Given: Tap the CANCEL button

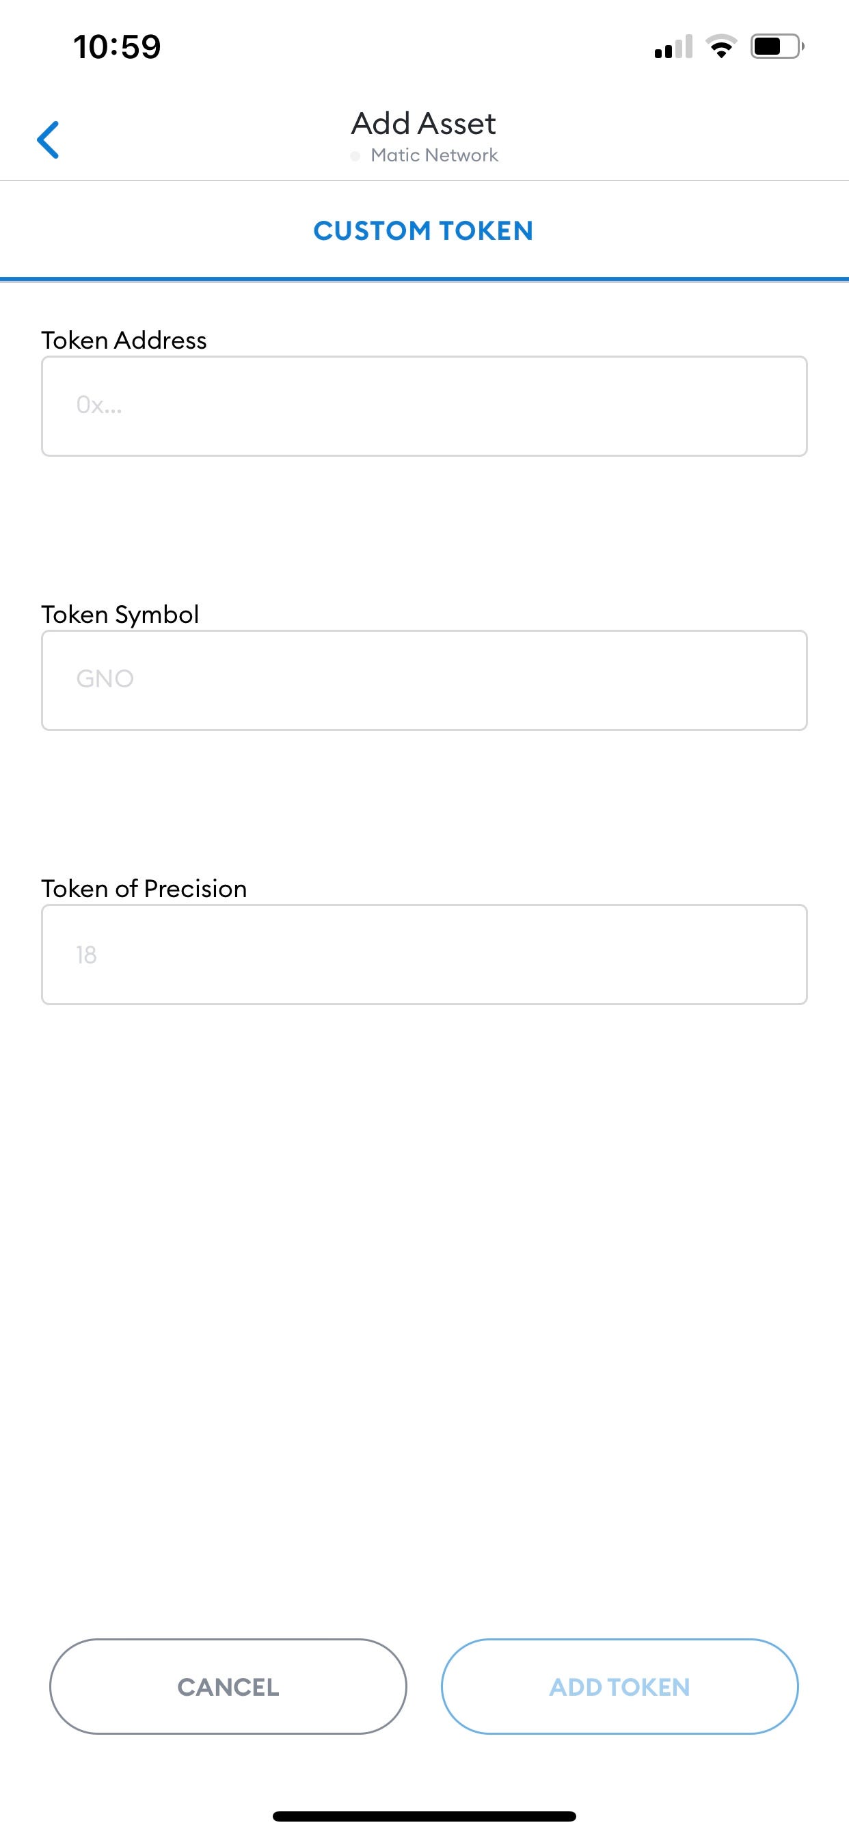Looking at the screenshot, I should tap(228, 1687).
